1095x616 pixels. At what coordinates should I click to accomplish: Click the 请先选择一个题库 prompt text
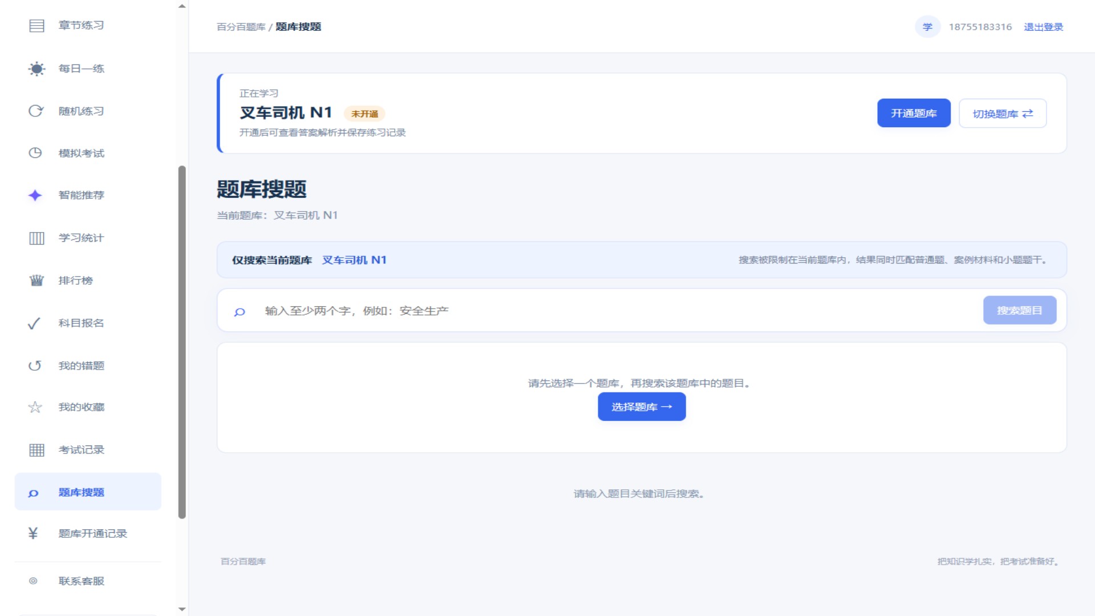point(640,383)
